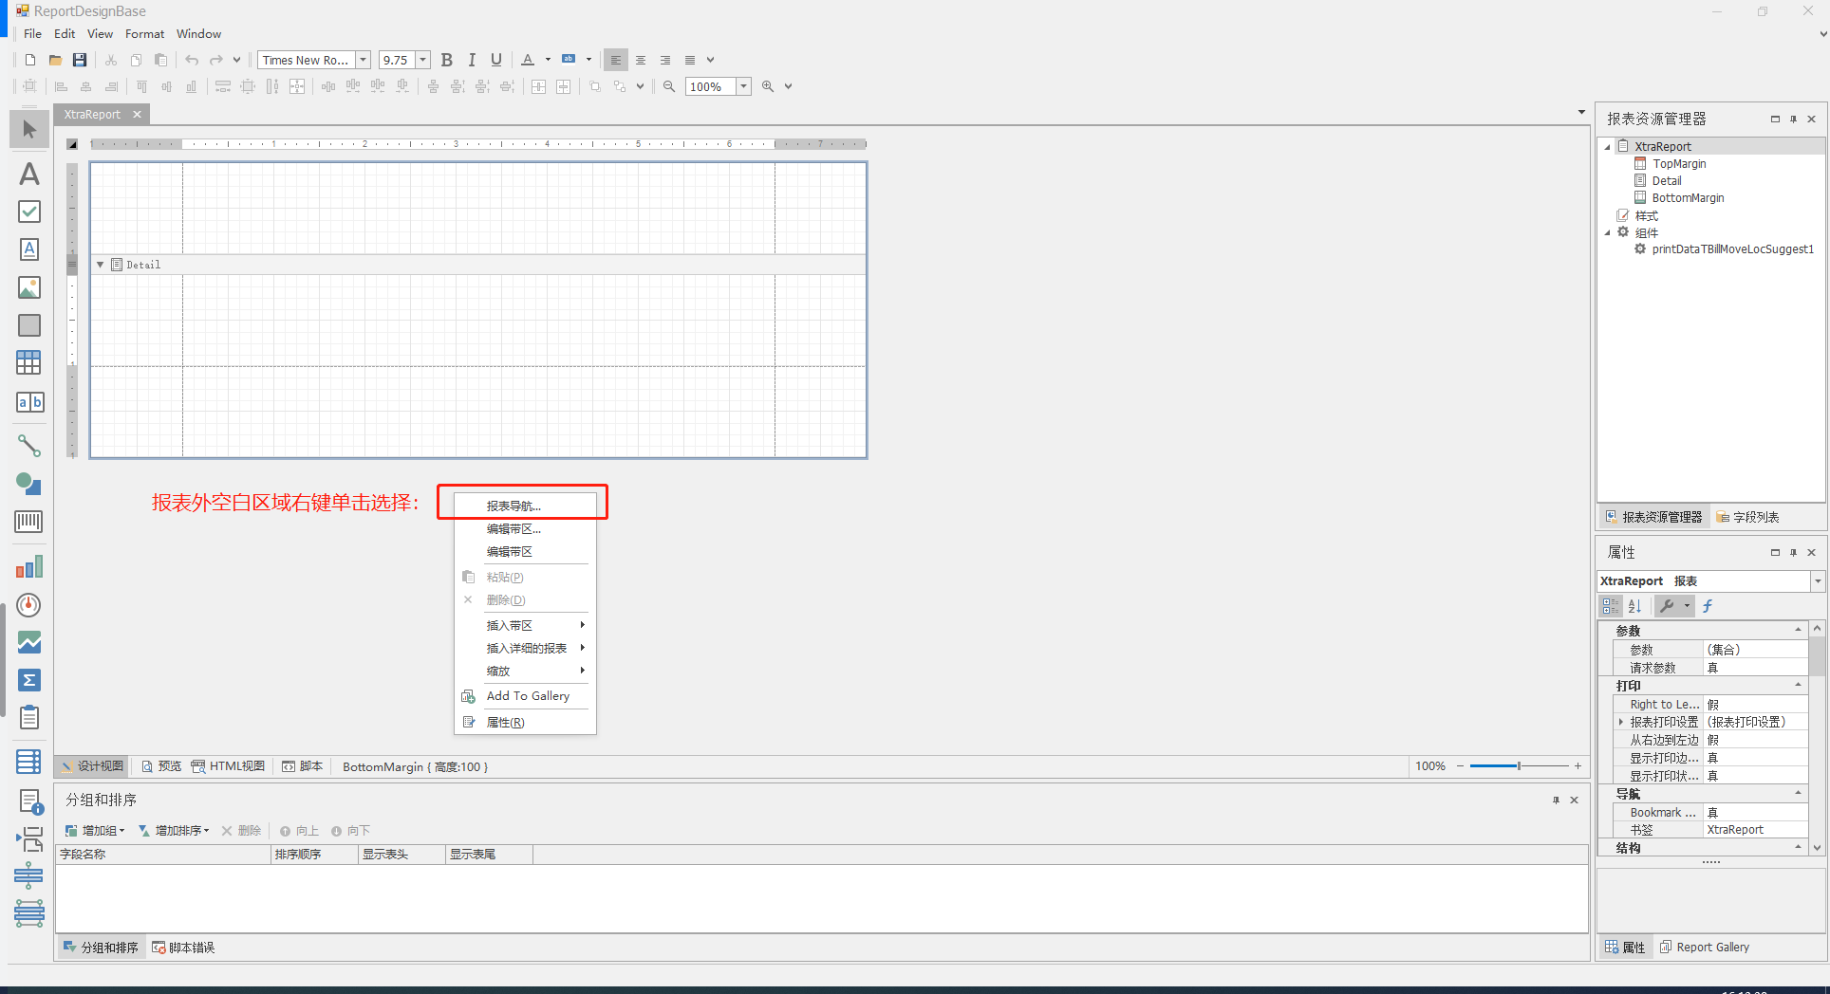Select the Rich Text control tool
The width and height of the screenshot is (1830, 994).
click(29, 249)
